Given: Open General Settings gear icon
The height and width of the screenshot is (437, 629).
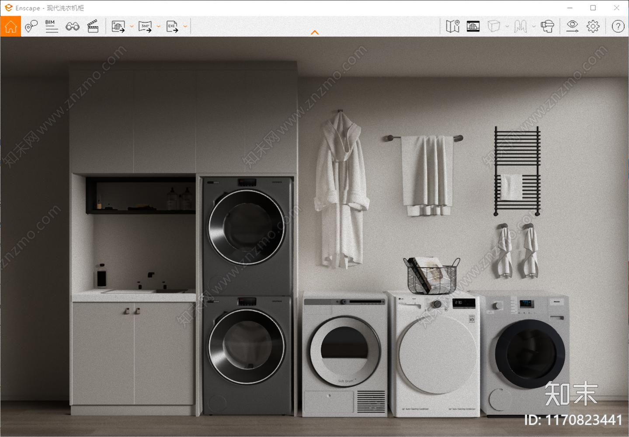Looking at the screenshot, I should click(593, 26).
